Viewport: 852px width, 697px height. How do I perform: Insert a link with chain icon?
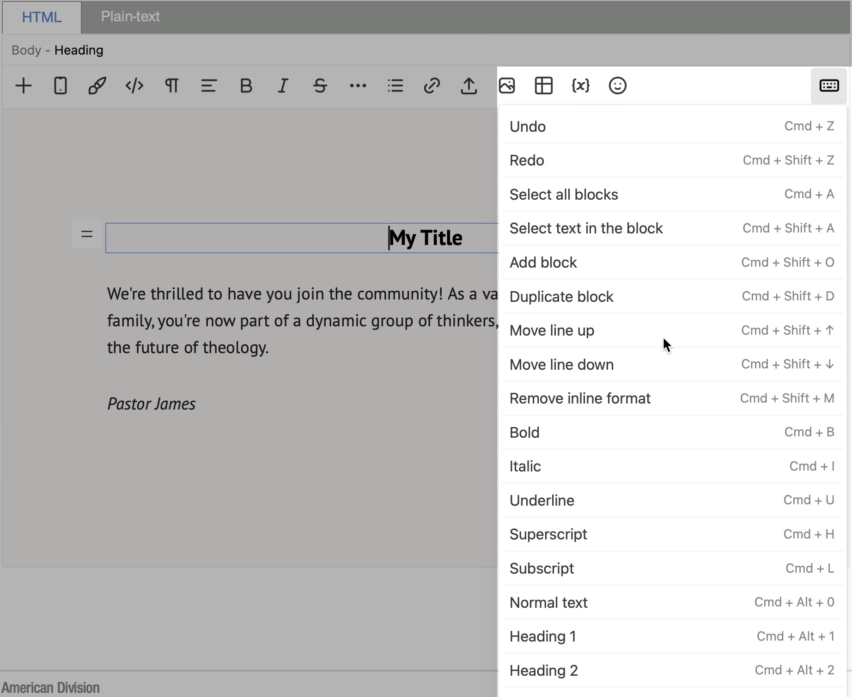coord(432,86)
